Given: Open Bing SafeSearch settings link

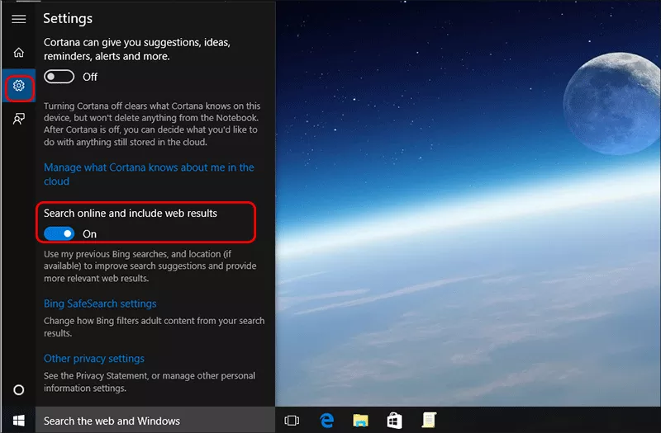Looking at the screenshot, I should pos(100,304).
